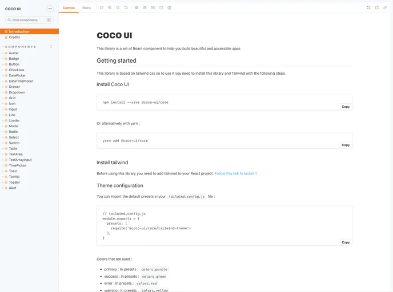Open the sidebar ellipsis menu
The height and width of the screenshot is (292, 393).
point(50,9)
